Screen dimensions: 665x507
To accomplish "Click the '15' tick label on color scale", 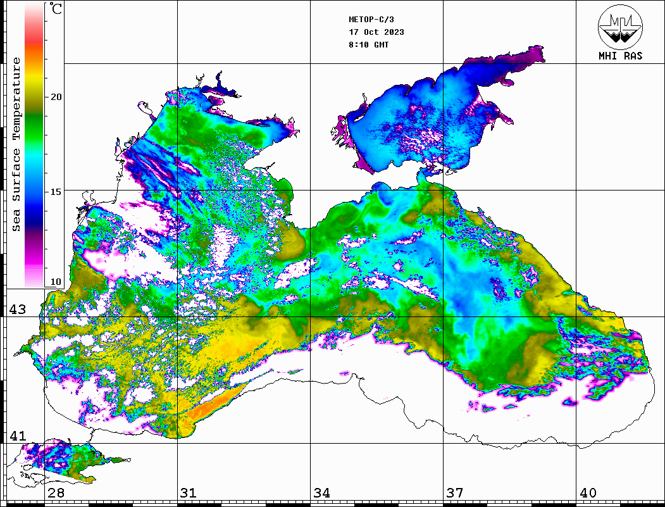I will coord(56,192).
